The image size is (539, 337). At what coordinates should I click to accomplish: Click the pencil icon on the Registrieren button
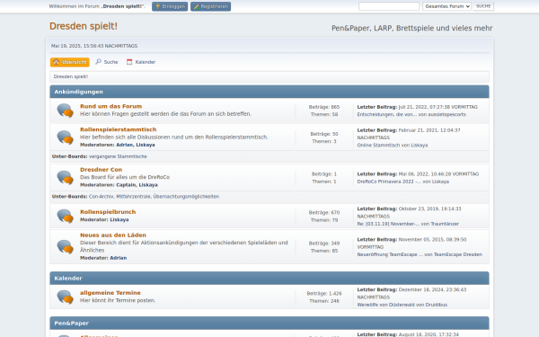pos(196,6)
